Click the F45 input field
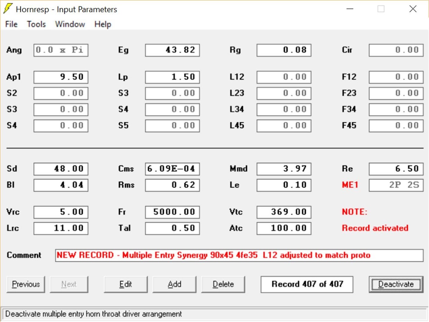Image resolution: width=429 pixels, height=322 pixels. pos(396,125)
